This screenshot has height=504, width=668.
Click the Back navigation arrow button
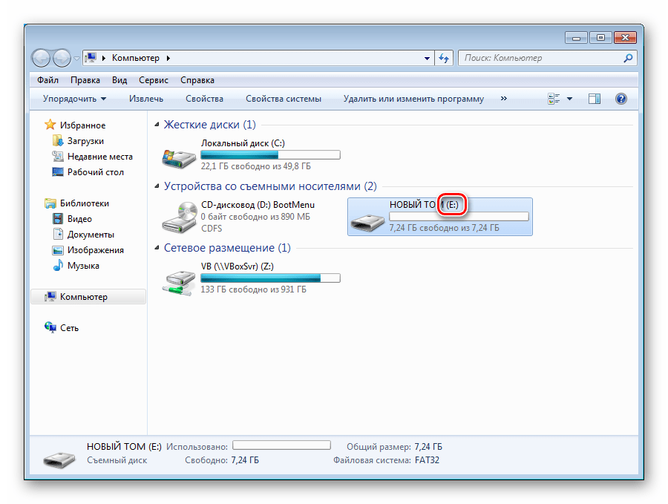click(42, 58)
